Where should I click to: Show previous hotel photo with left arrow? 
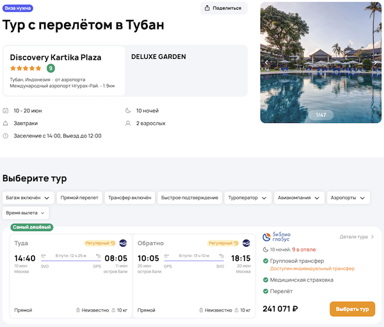click(267, 62)
